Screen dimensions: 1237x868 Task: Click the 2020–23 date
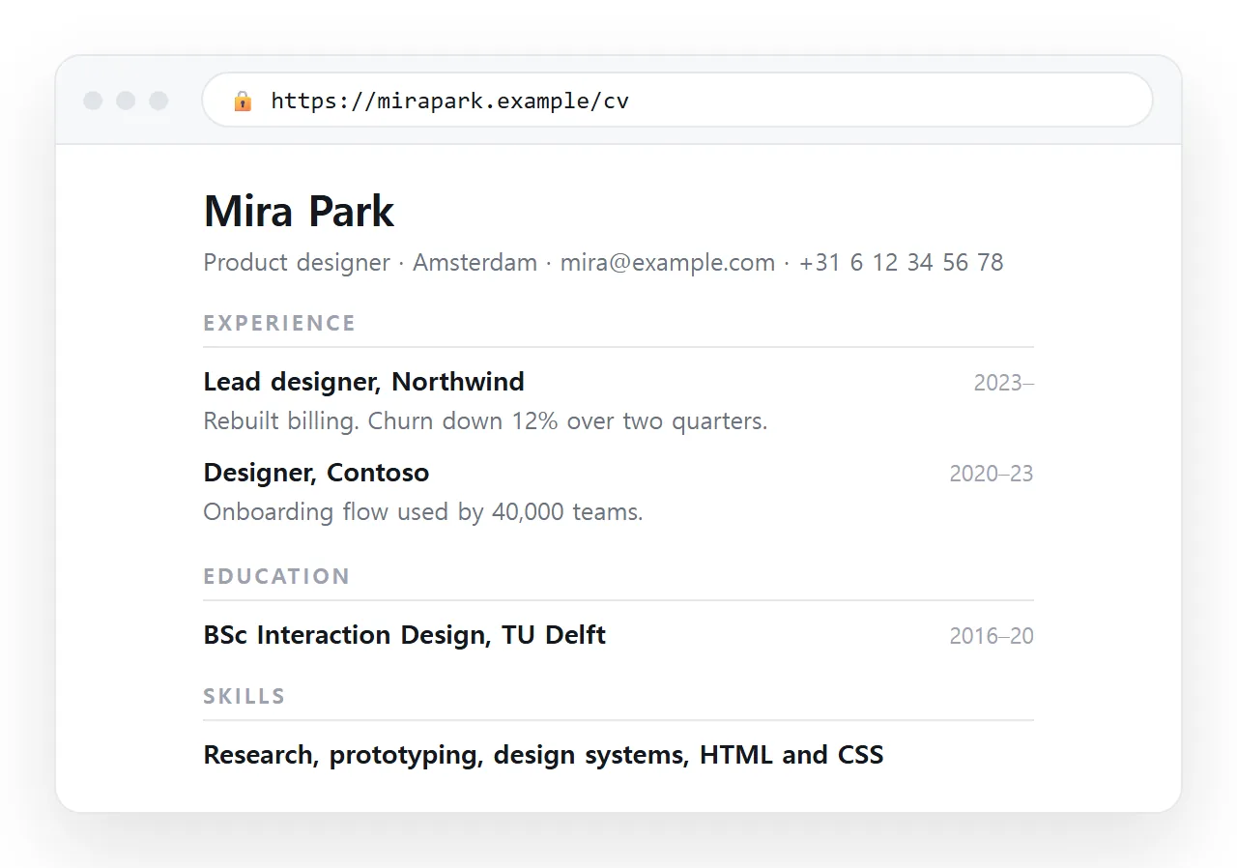[992, 474]
